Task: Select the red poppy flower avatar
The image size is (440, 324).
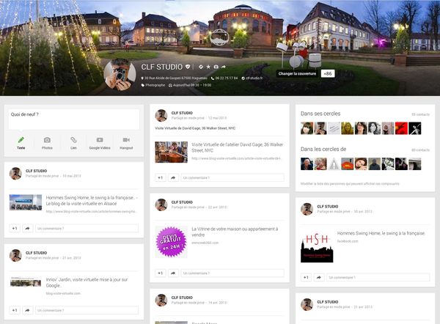Action: click(348, 163)
